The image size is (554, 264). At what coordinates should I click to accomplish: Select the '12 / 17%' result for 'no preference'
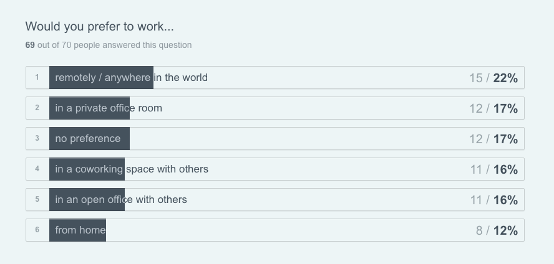pos(493,139)
